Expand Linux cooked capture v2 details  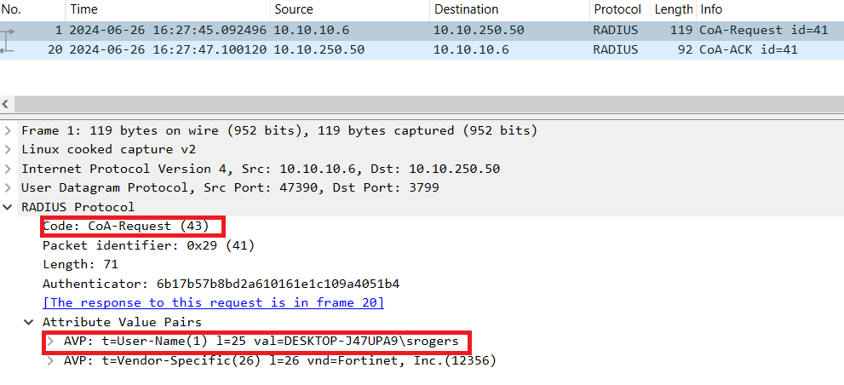9,149
